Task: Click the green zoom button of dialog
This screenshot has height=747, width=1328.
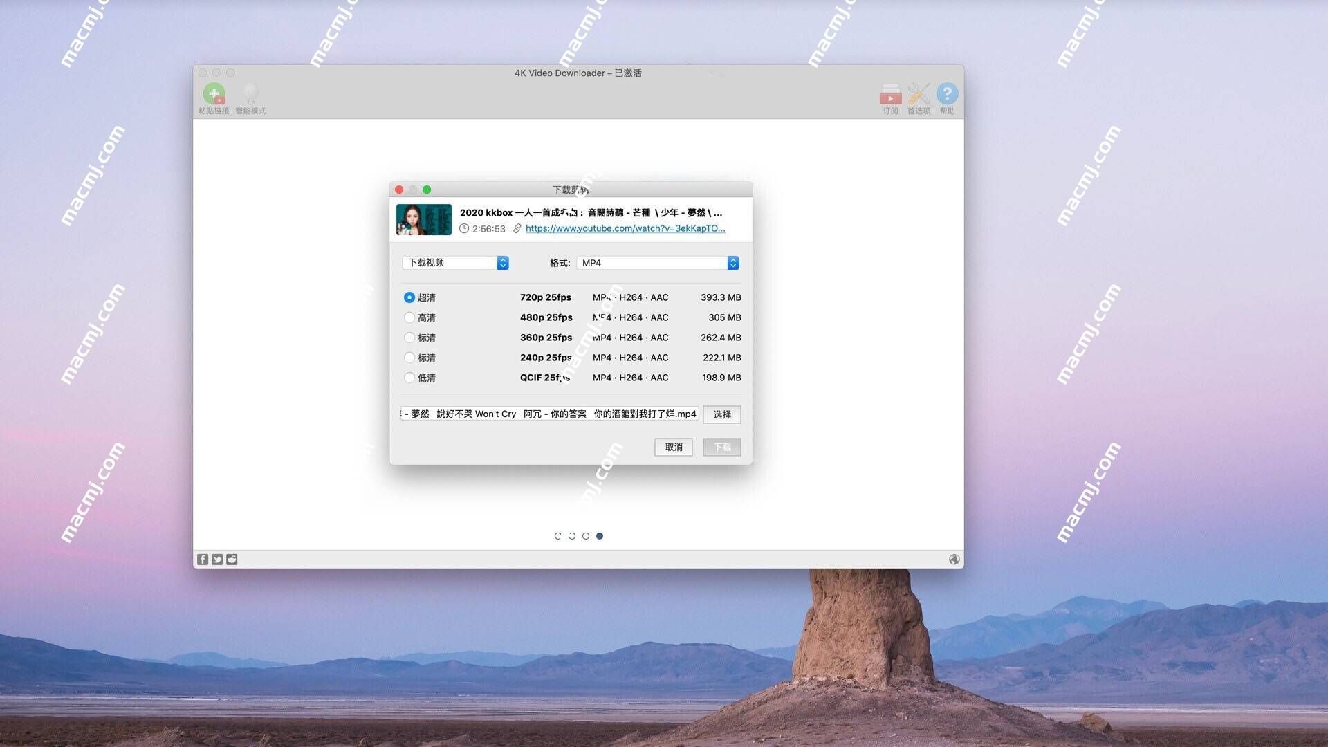Action: tap(427, 190)
